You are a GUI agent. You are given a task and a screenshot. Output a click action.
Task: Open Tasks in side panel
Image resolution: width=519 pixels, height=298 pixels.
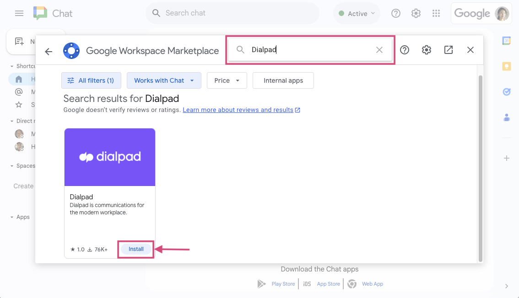pyautogui.click(x=507, y=92)
